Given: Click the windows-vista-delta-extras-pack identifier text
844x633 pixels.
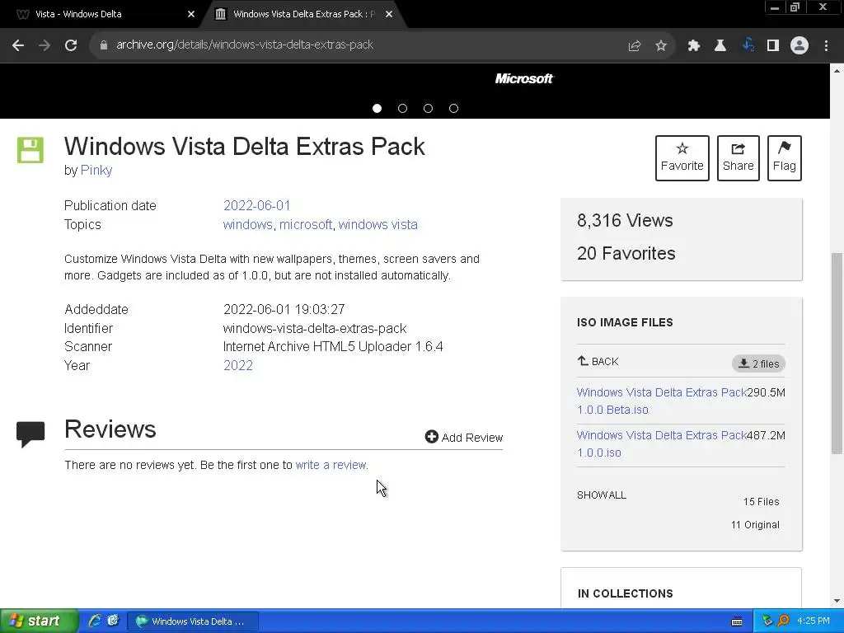Looking at the screenshot, I should [315, 328].
